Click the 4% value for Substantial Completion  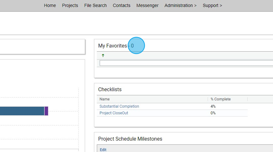point(213,106)
